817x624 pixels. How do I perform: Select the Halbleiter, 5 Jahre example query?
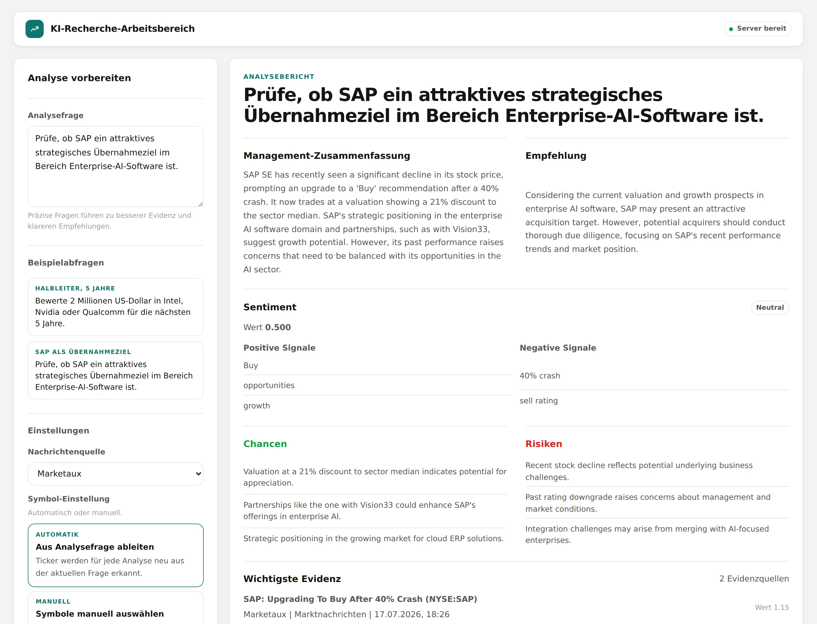click(x=115, y=307)
